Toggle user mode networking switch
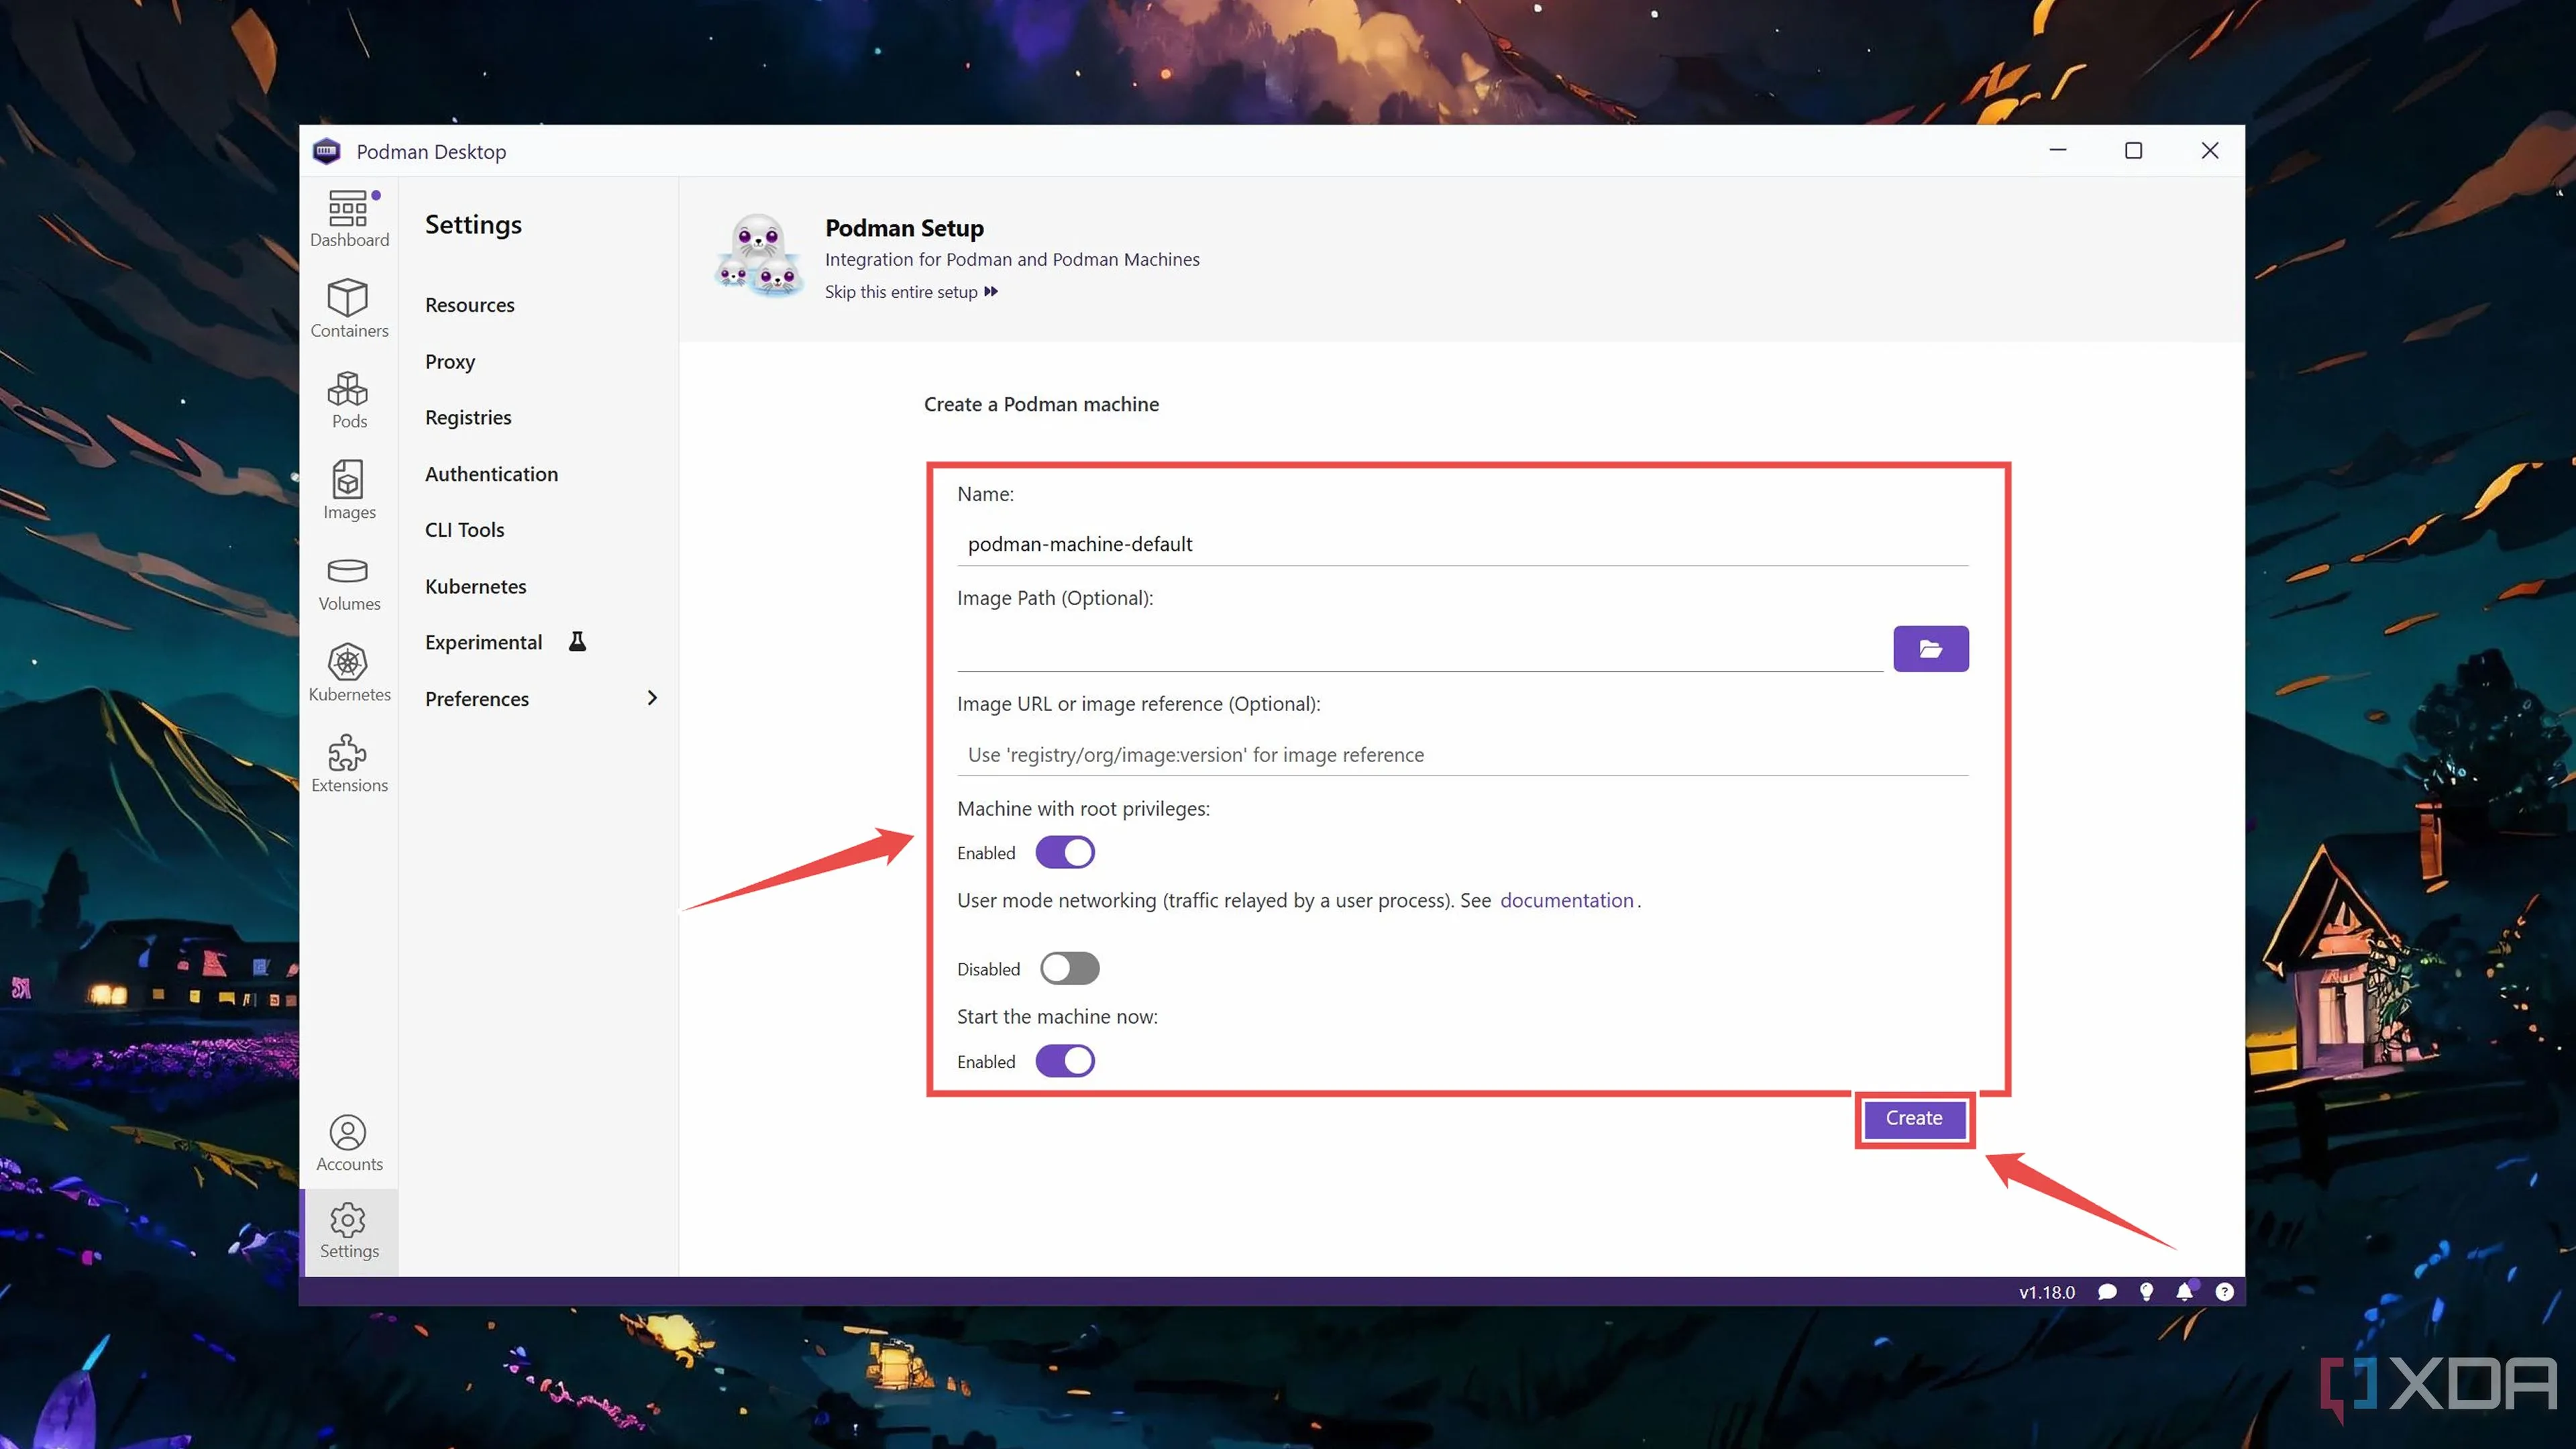The width and height of the screenshot is (2576, 1449). pos(1069,968)
